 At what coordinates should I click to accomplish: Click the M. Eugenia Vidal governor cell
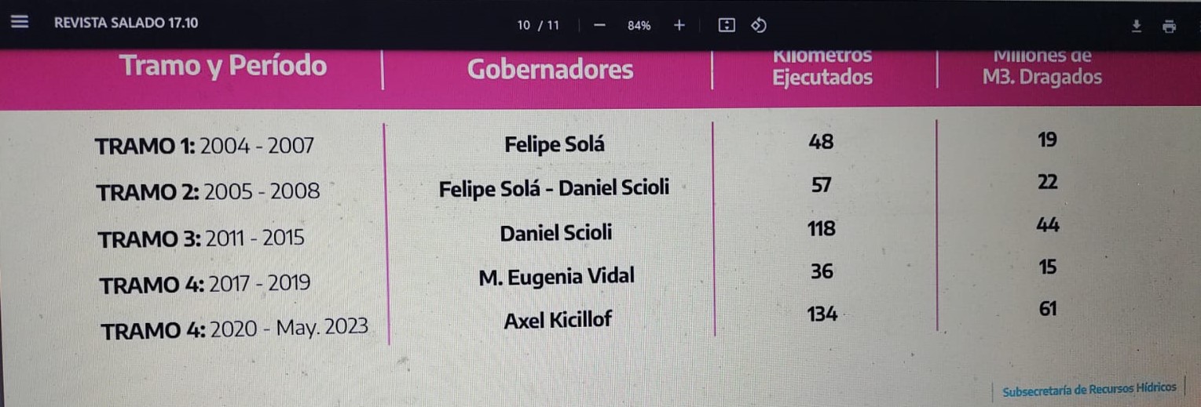click(556, 276)
